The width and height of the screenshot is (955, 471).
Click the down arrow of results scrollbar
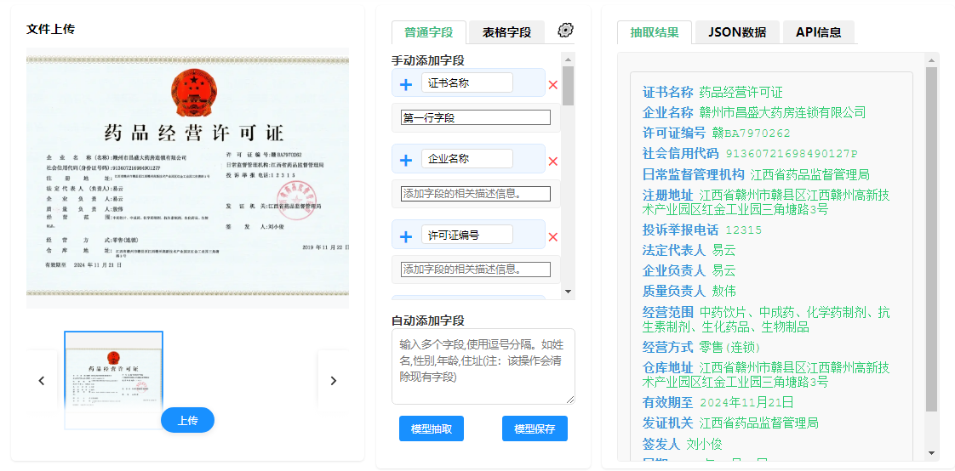931,453
